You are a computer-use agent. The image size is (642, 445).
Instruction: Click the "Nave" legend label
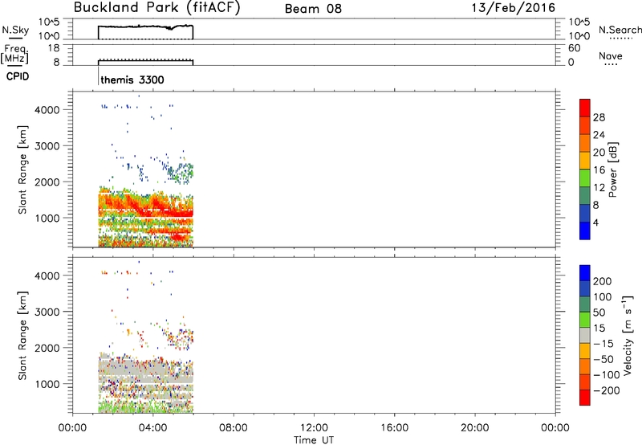pyautogui.click(x=611, y=55)
